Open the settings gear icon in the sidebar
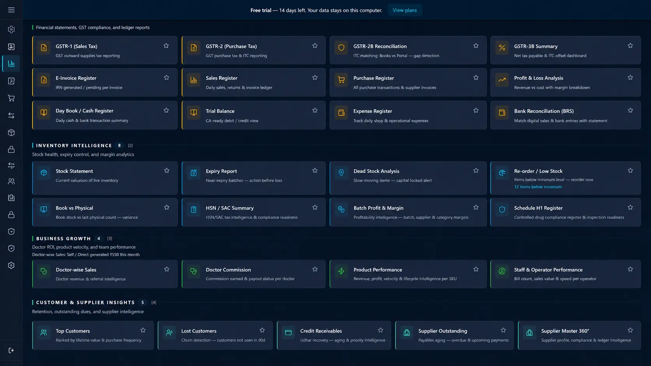 11,265
